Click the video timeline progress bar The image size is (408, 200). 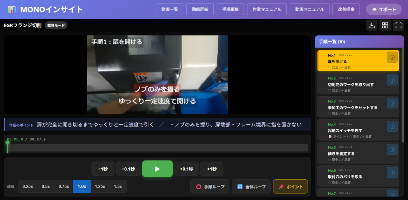click(x=157, y=148)
